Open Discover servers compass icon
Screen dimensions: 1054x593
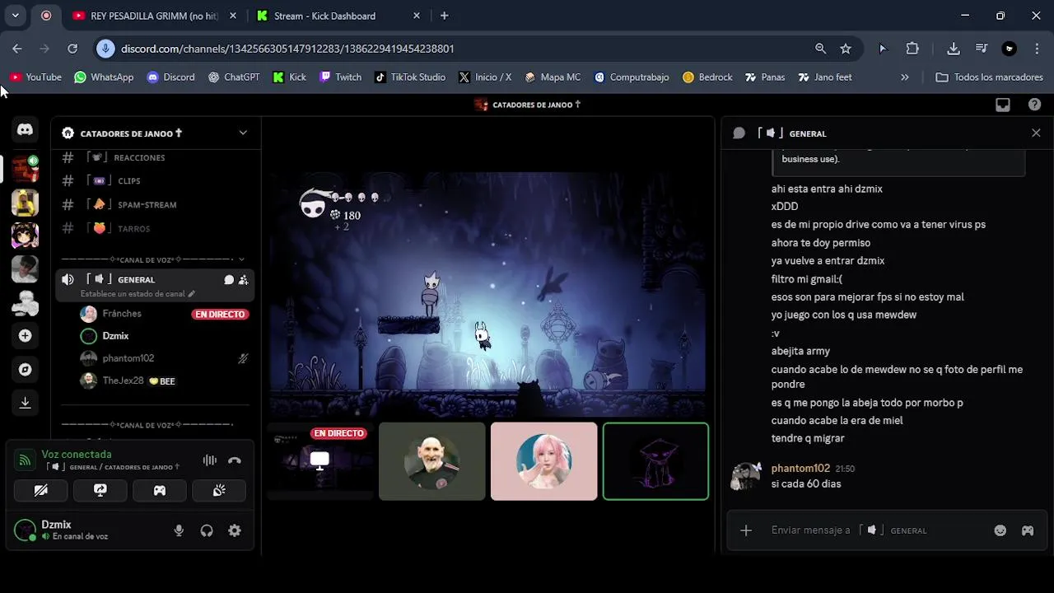[x=25, y=370]
